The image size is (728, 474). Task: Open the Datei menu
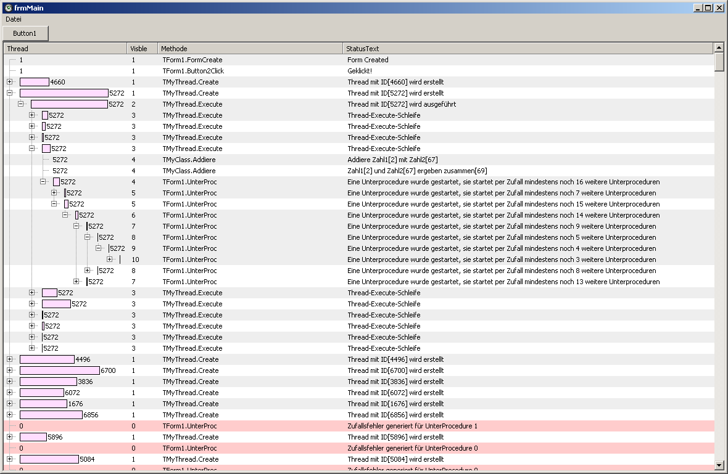pyautogui.click(x=14, y=19)
